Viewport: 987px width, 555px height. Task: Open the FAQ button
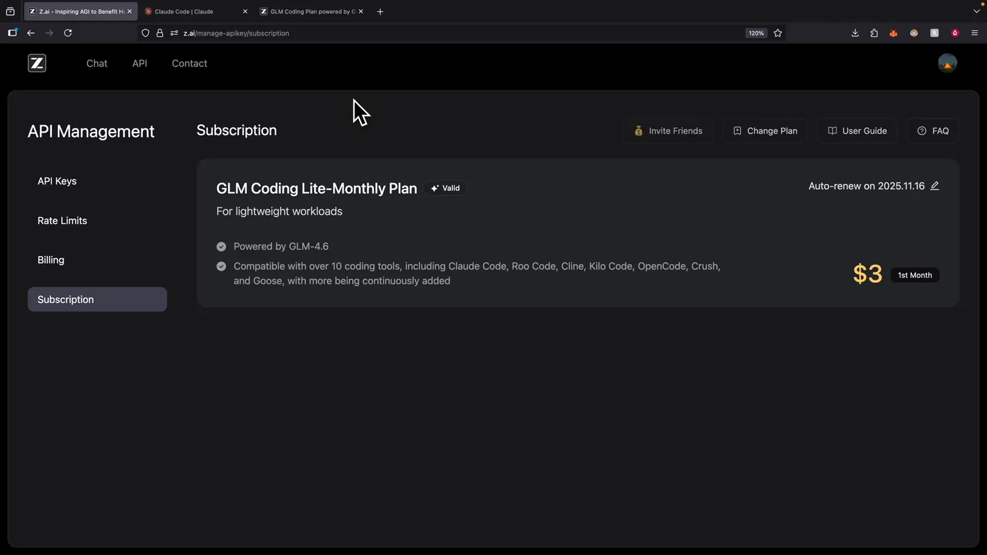[933, 131]
